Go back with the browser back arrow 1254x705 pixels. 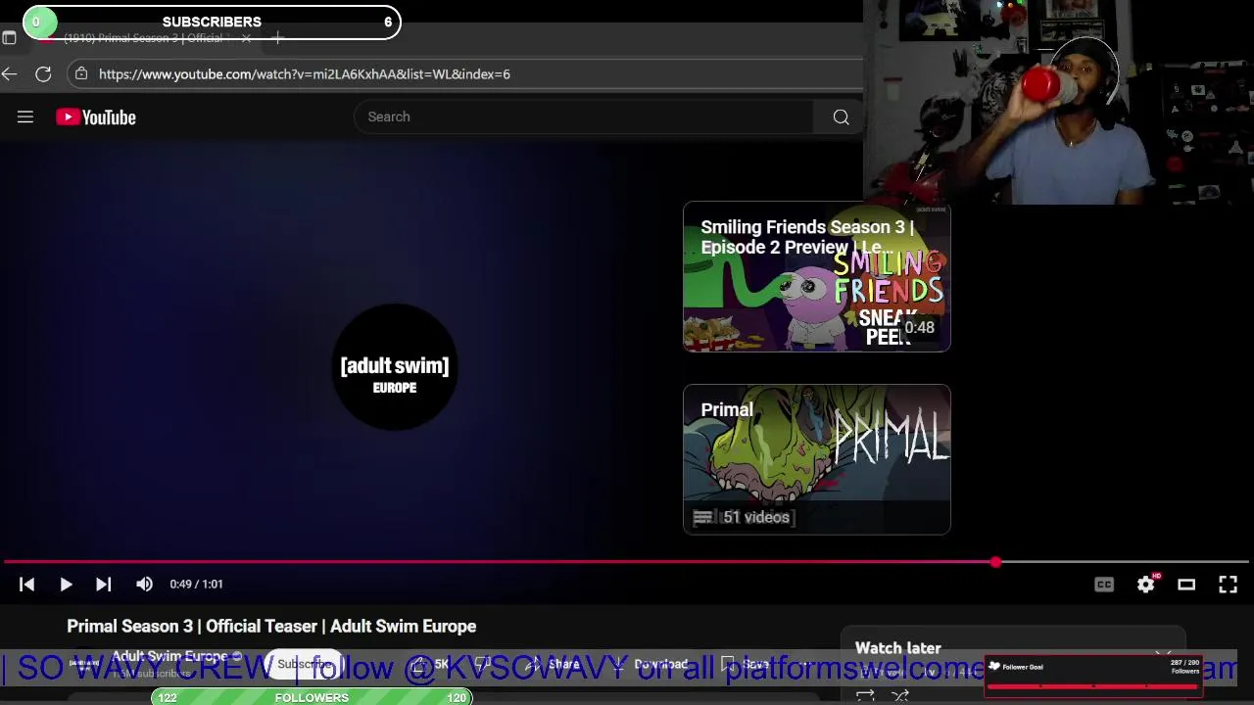click(10, 73)
